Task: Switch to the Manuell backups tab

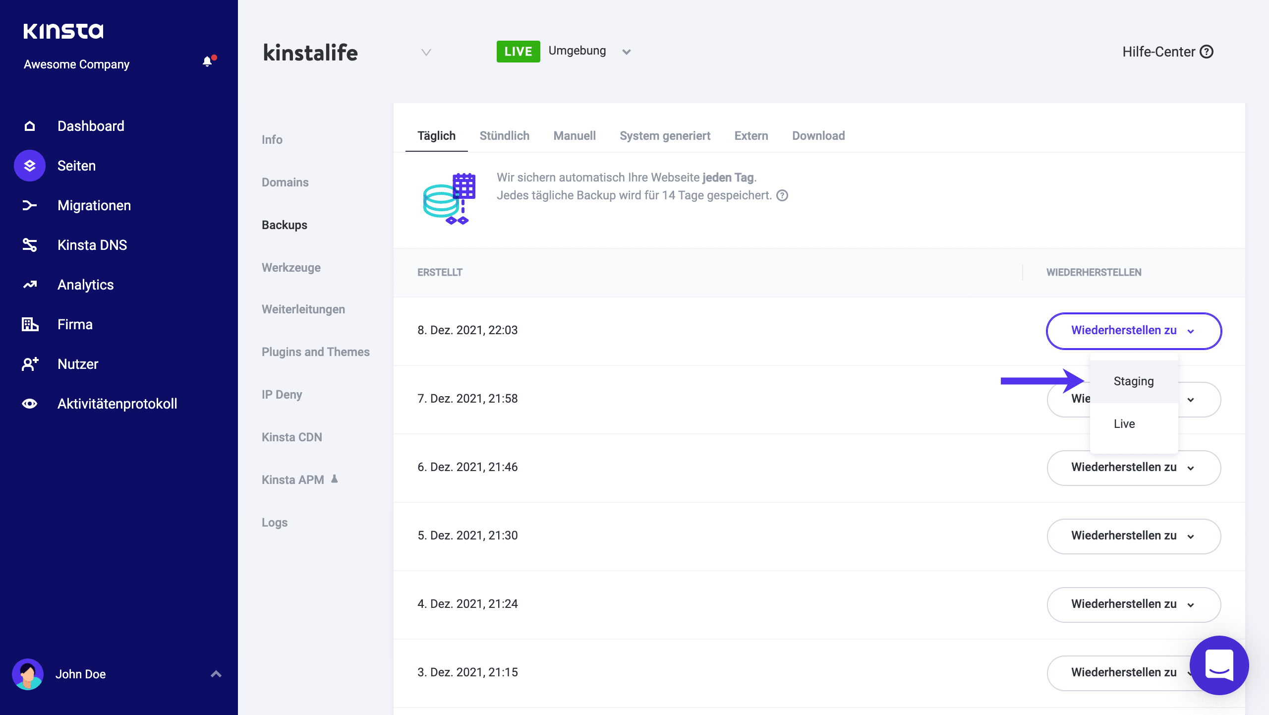Action: 574,136
